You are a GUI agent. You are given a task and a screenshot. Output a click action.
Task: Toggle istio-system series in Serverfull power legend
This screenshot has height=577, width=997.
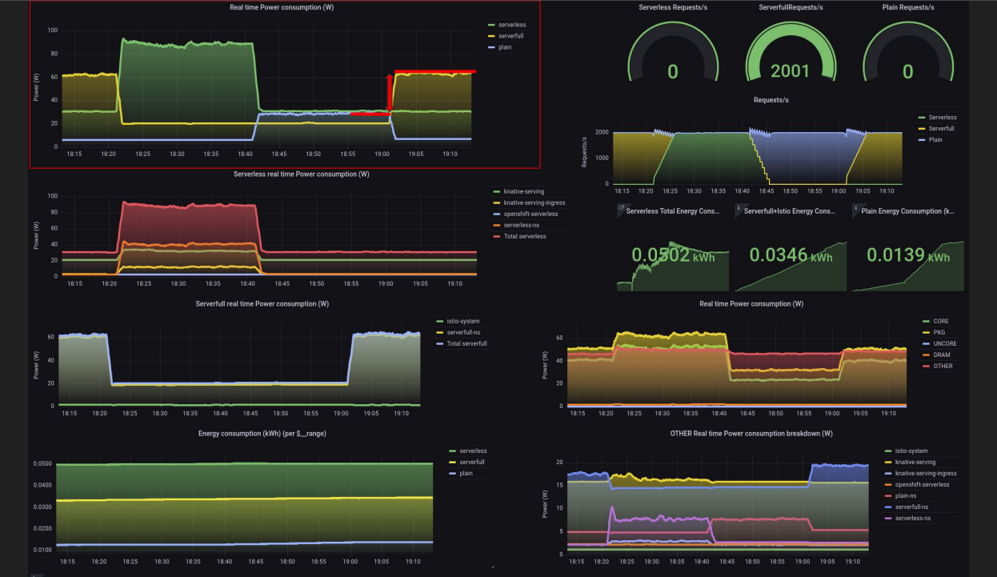point(464,321)
